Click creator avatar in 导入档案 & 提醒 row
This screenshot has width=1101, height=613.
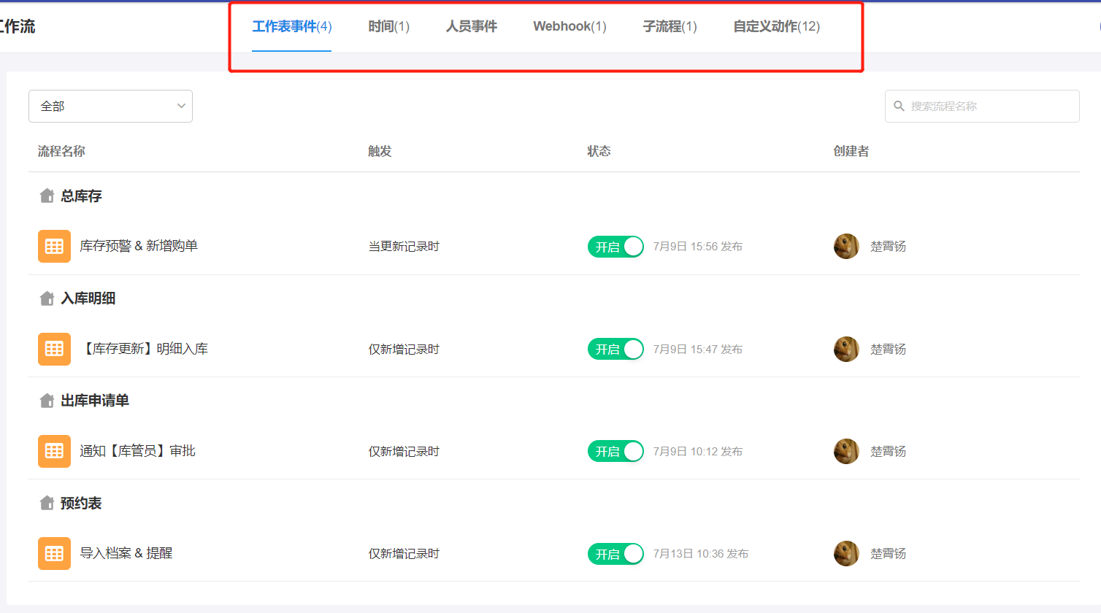point(846,554)
